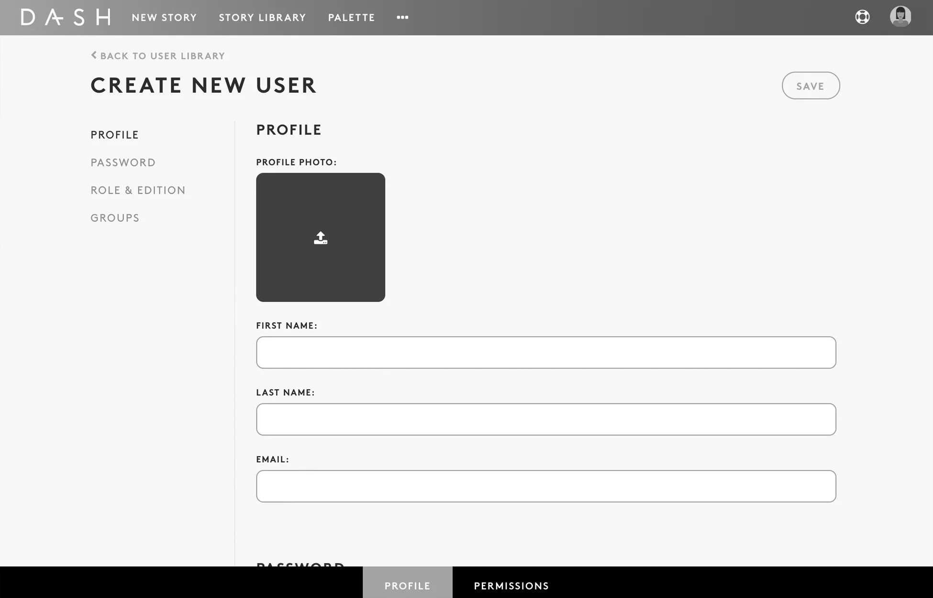Click the back chevron arrow
Viewport: 933px width, 598px height.
coord(94,55)
